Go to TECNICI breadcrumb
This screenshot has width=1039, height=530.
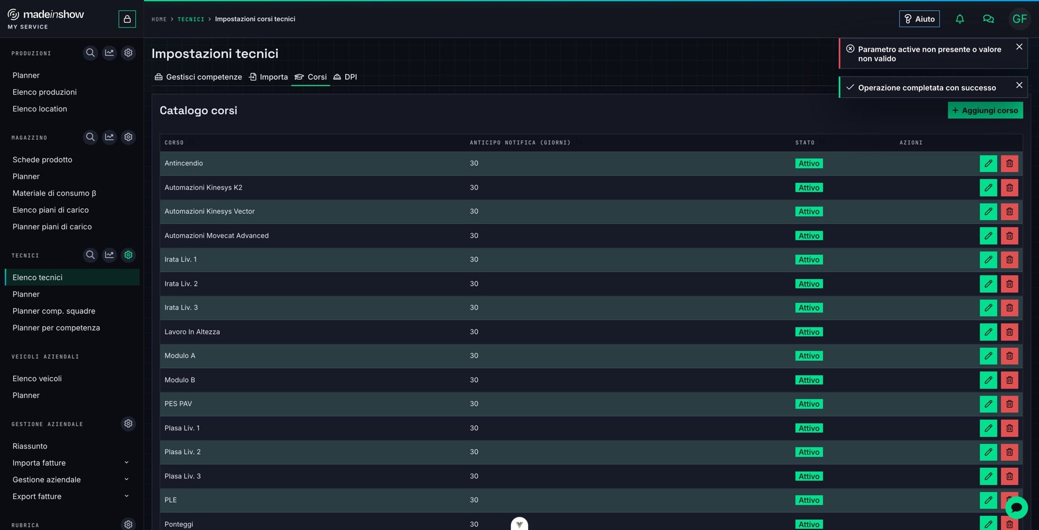point(191,19)
